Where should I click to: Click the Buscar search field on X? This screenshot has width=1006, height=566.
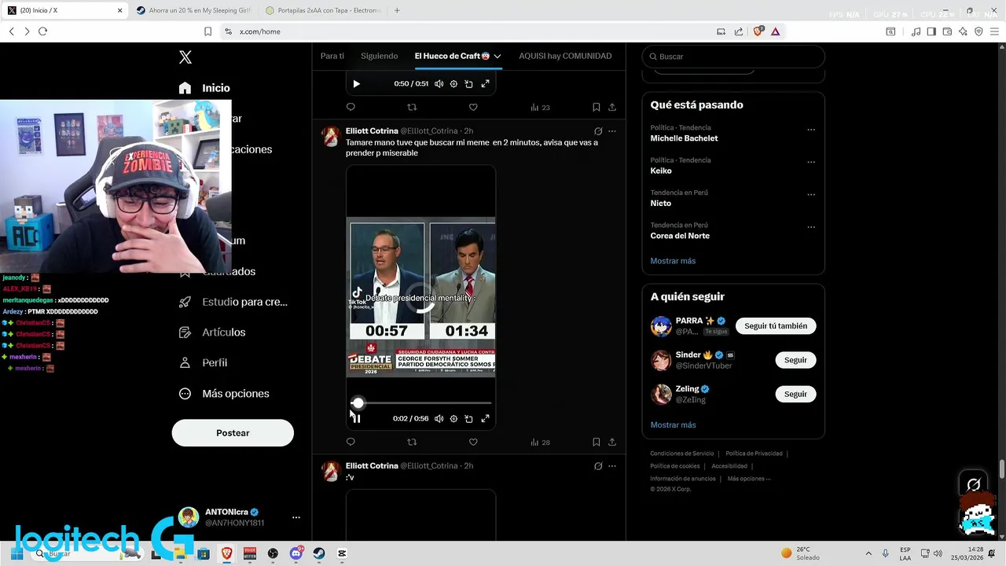point(733,57)
